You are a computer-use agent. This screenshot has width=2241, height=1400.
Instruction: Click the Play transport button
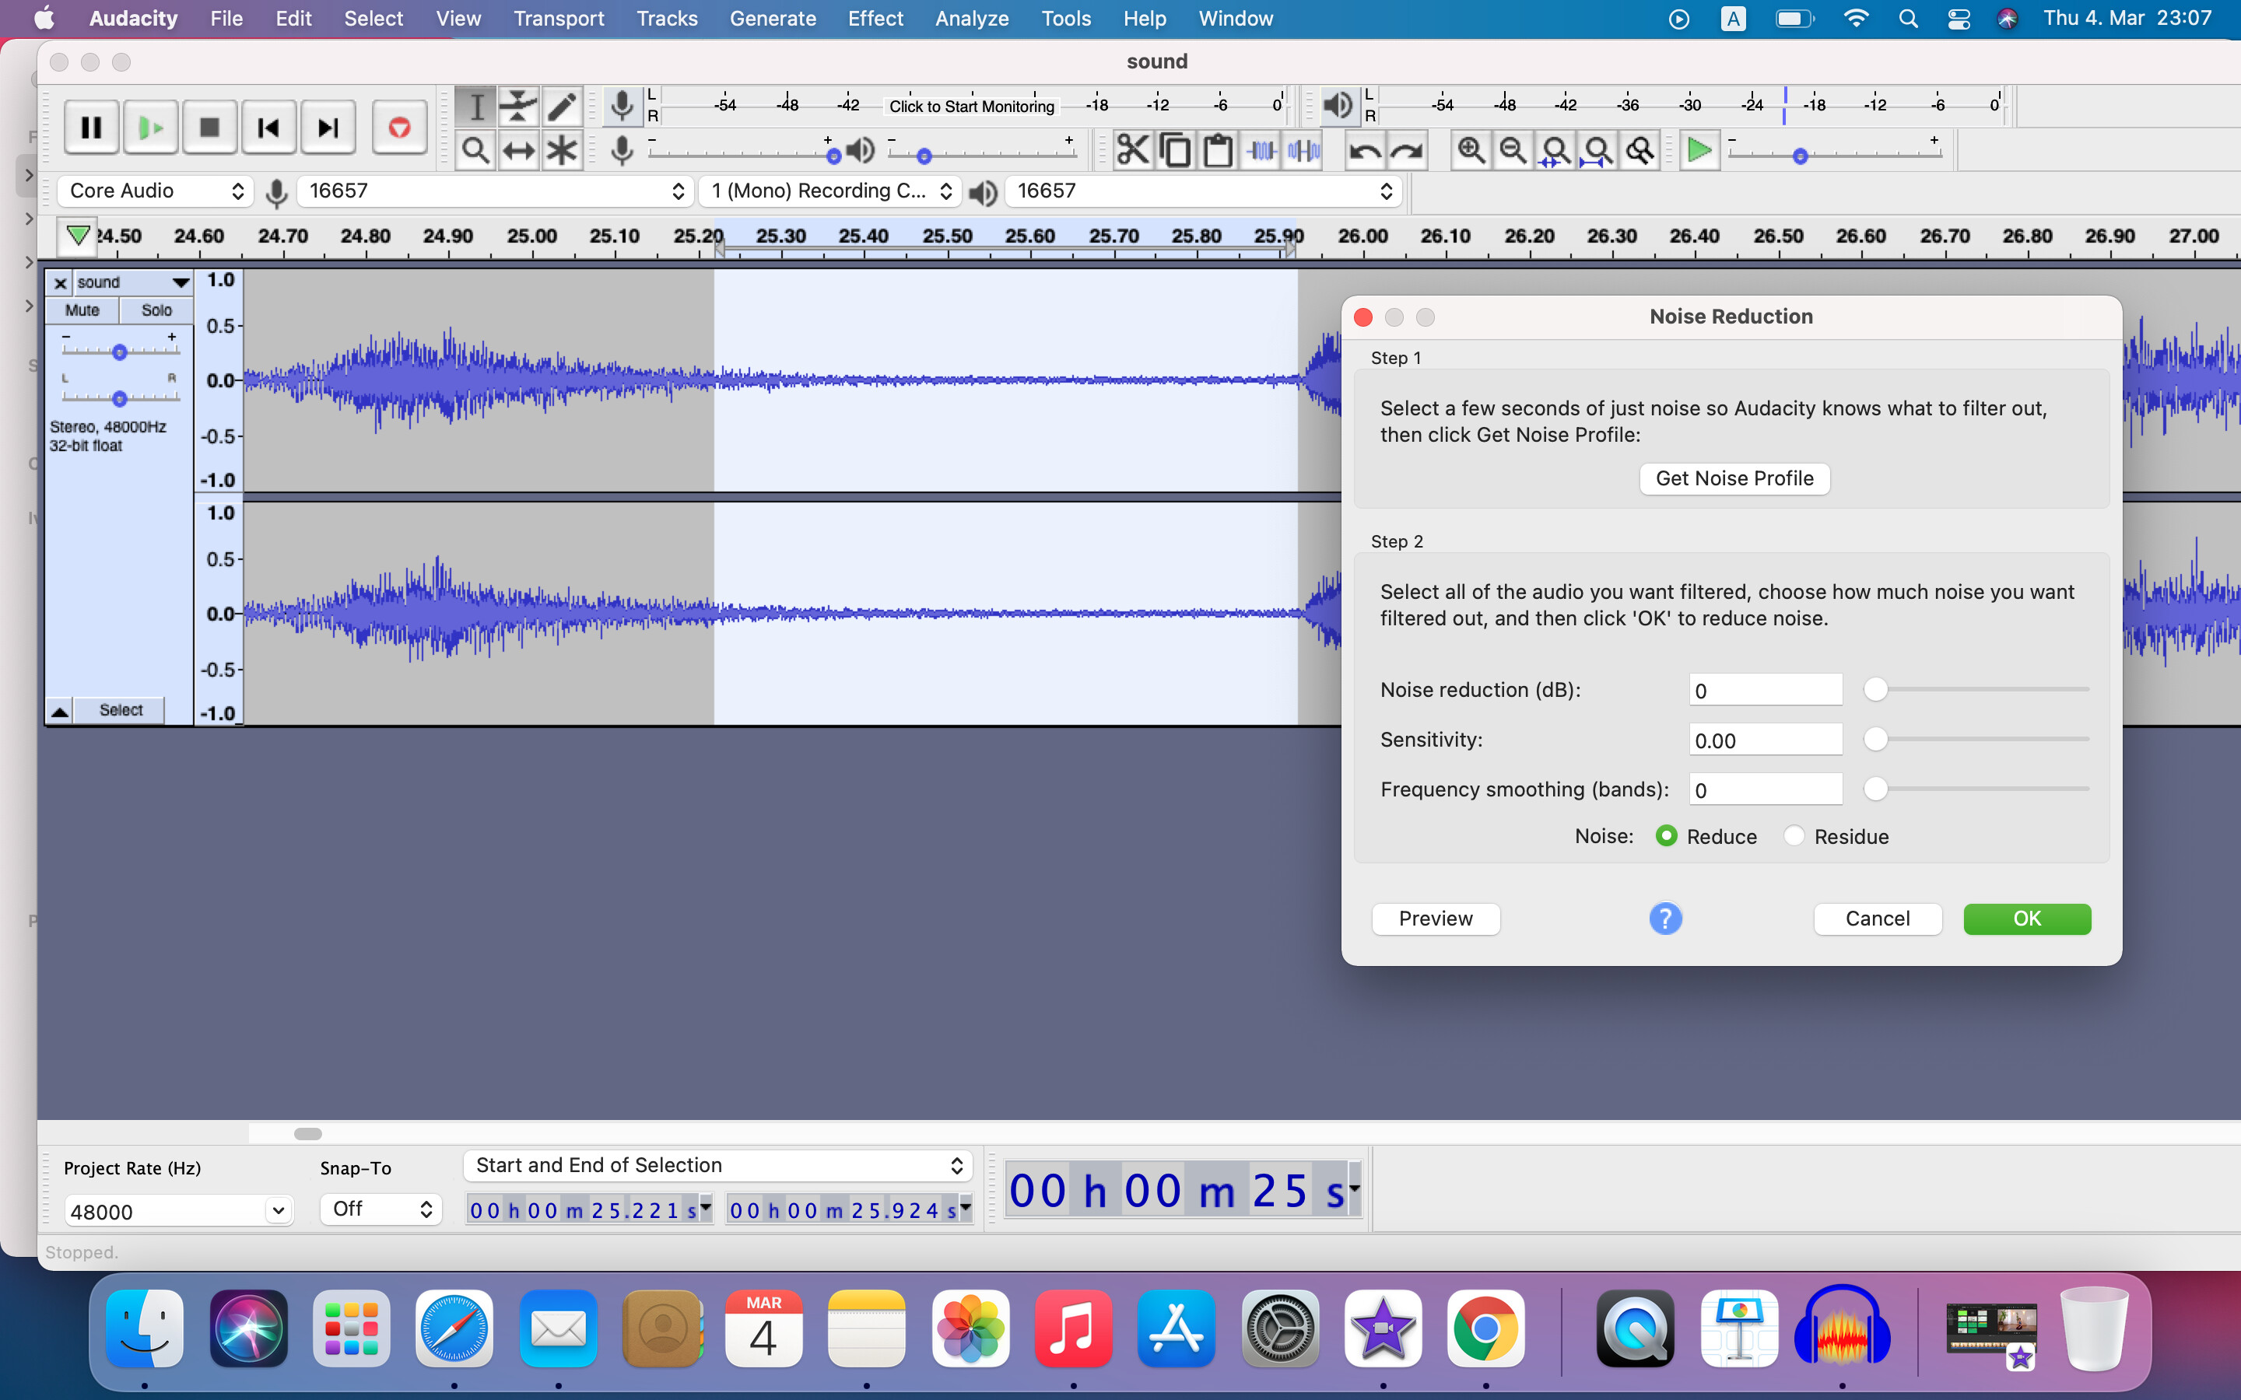click(150, 127)
